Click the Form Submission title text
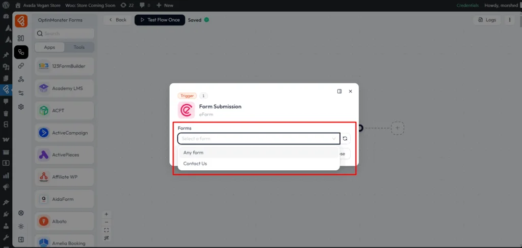The width and height of the screenshot is (522, 248). tap(220, 107)
